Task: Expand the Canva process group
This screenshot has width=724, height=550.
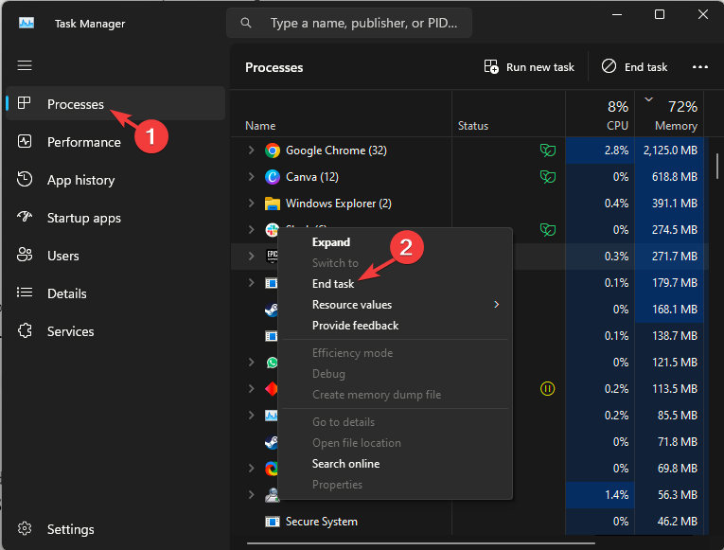Action: [252, 177]
